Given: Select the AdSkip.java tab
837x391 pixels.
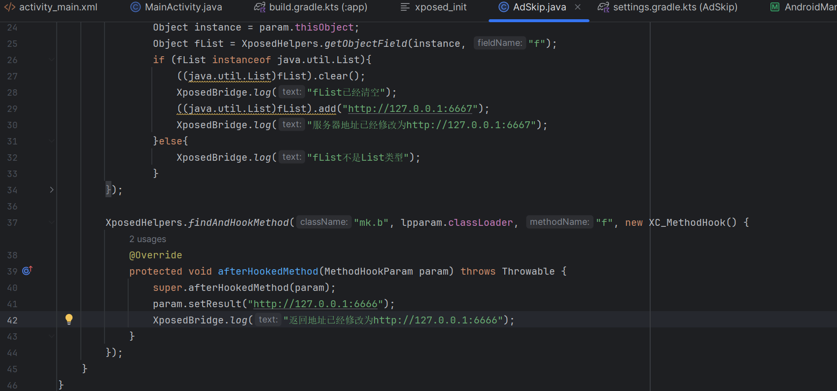Looking at the screenshot, I should 539,7.
